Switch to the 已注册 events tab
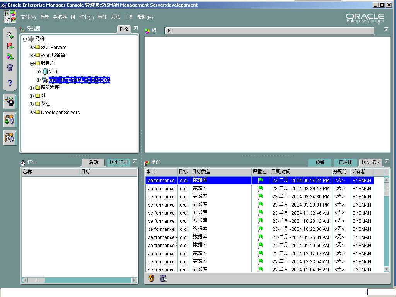 (345, 162)
